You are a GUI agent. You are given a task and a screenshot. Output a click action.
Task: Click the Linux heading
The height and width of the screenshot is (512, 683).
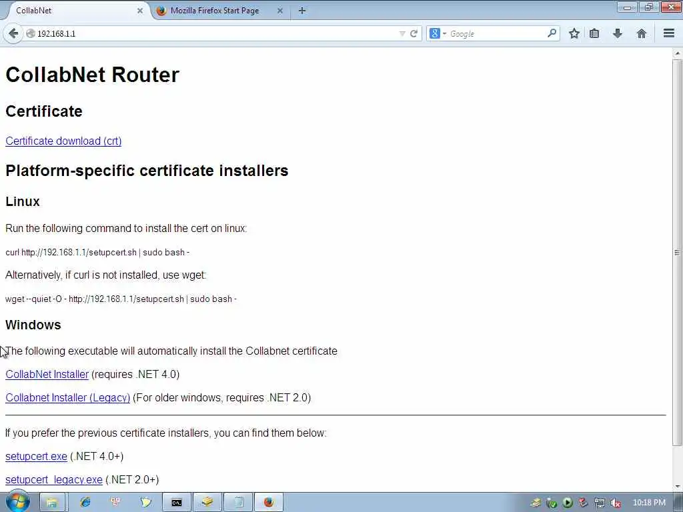23,201
